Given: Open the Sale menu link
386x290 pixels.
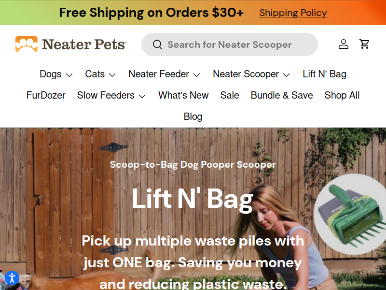Looking at the screenshot, I should [x=230, y=95].
